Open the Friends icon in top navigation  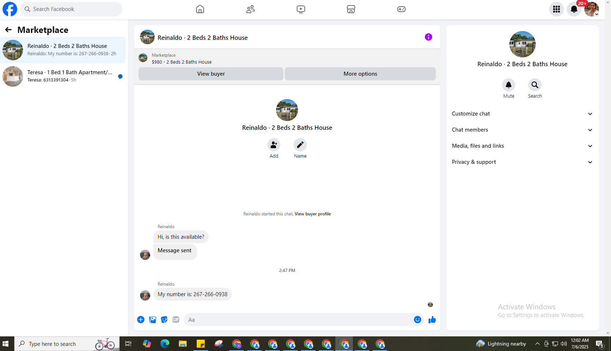point(250,9)
